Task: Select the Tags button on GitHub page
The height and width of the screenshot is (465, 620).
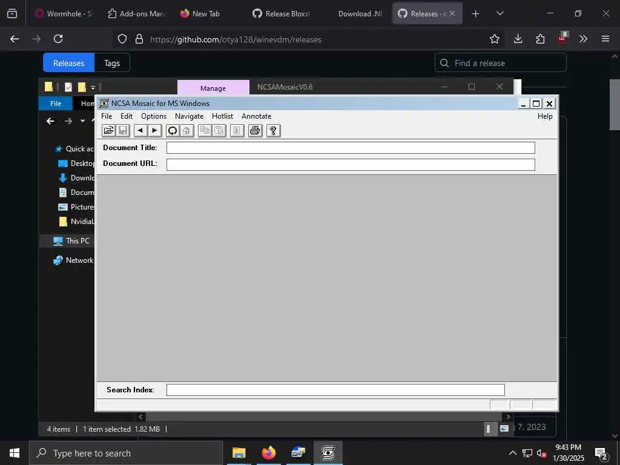Action: tap(112, 63)
